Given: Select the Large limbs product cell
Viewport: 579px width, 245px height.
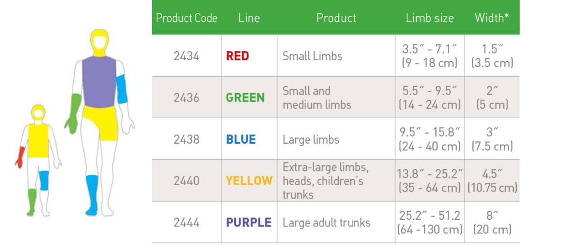Looking at the screenshot, I should pos(311,140).
